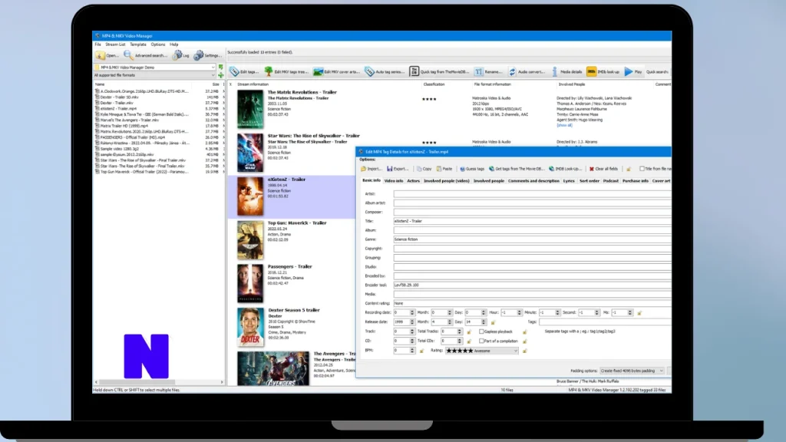This screenshot has height=442, width=786.
Task: Click into the Artist input field
Action: [x=532, y=194]
